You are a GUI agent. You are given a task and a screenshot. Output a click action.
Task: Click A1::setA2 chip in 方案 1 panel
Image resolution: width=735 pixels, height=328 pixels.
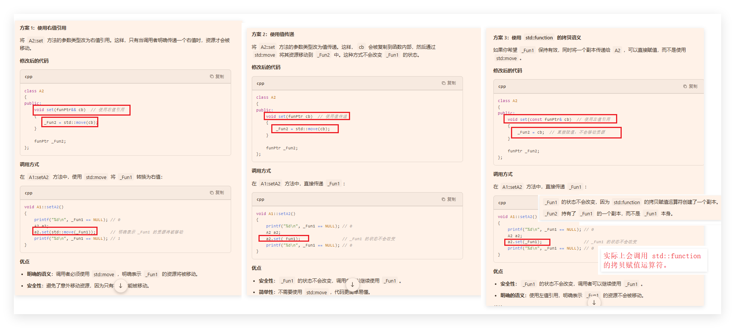click(39, 177)
